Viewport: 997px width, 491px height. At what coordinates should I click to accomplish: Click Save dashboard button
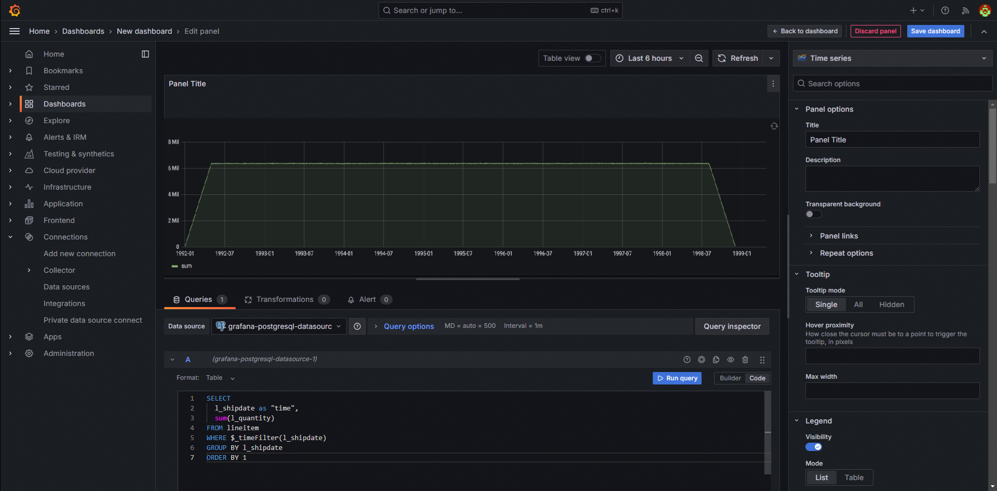[935, 31]
